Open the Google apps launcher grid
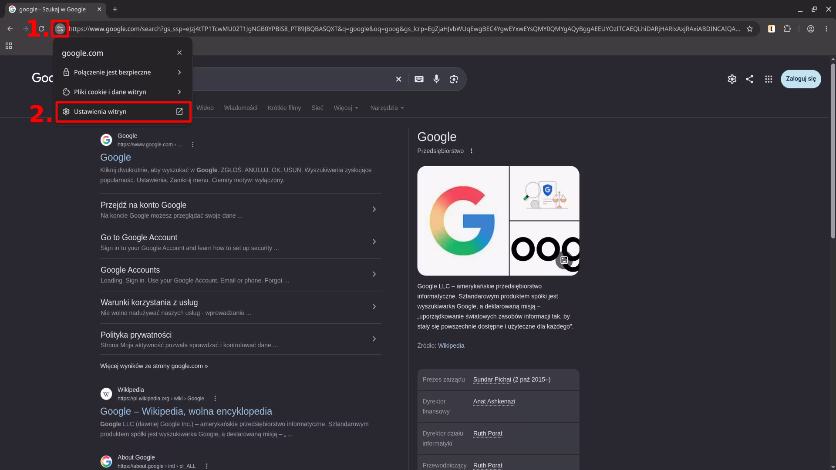This screenshot has height=470, width=836. point(769,79)
